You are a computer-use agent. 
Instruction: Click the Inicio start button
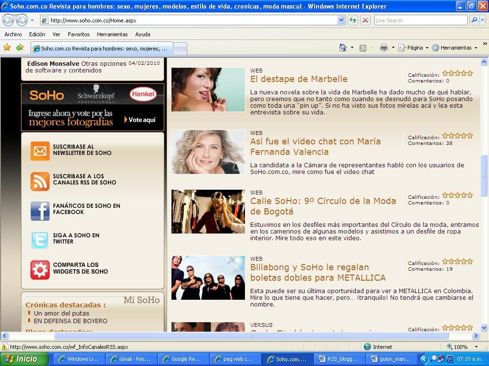(24, 359)
